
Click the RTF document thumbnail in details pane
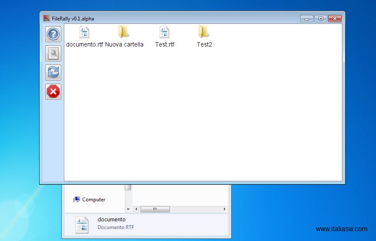pyautogui.click(x=82, y=225)
